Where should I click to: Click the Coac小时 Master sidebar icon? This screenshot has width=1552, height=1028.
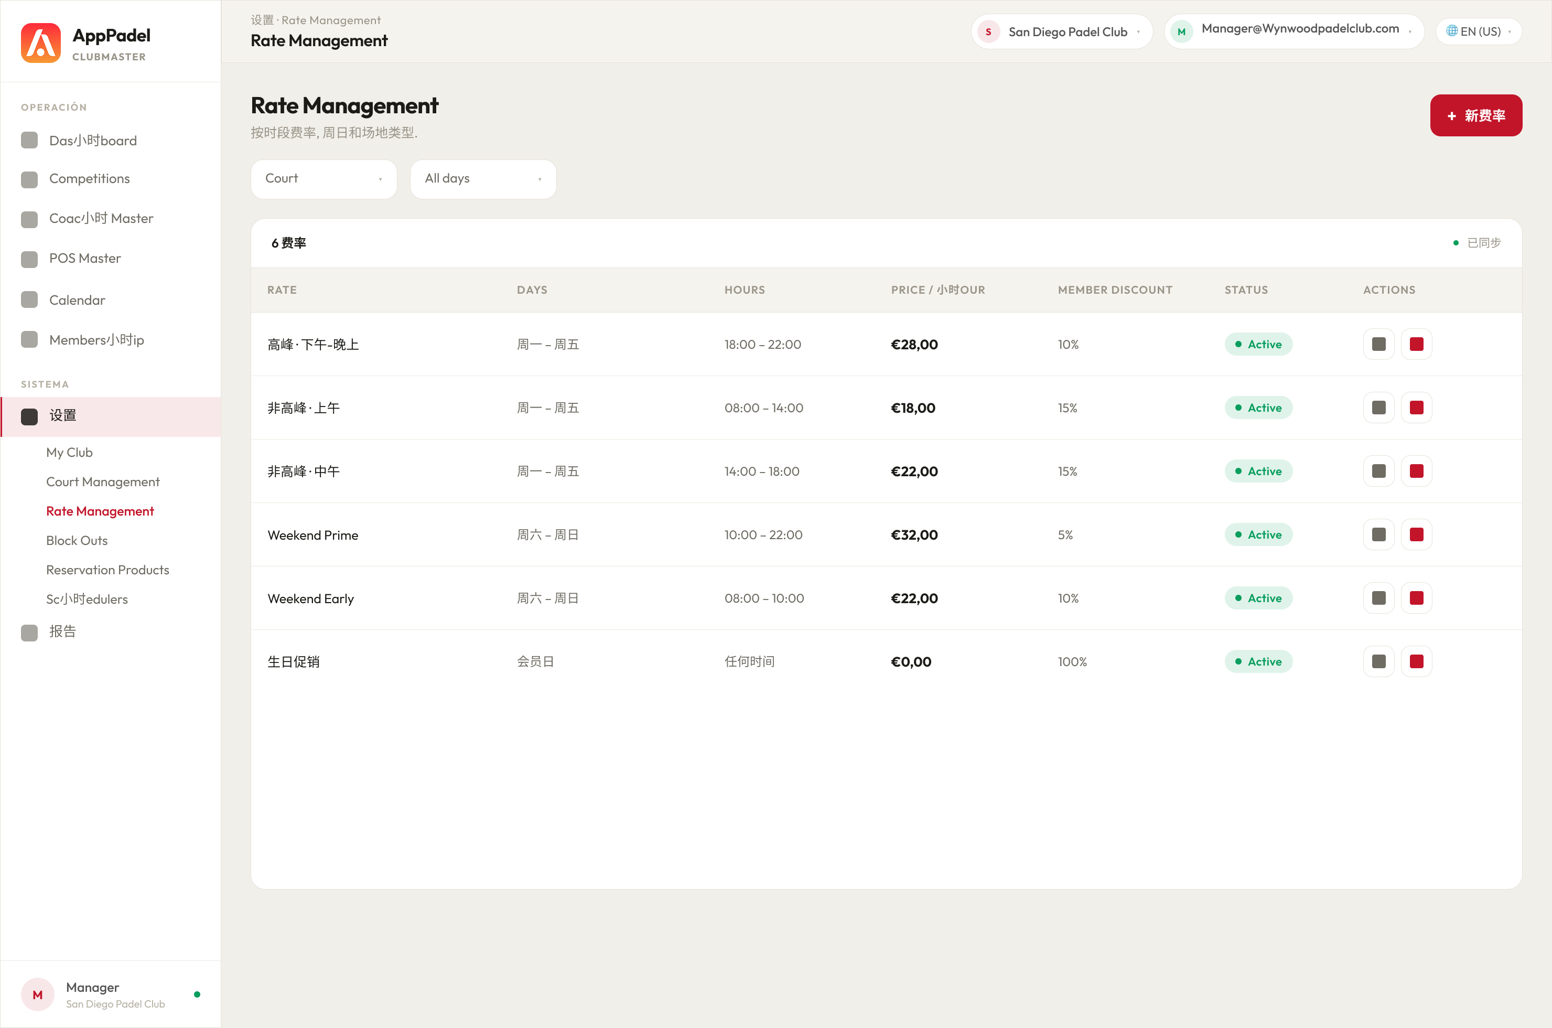pos(29,219)
